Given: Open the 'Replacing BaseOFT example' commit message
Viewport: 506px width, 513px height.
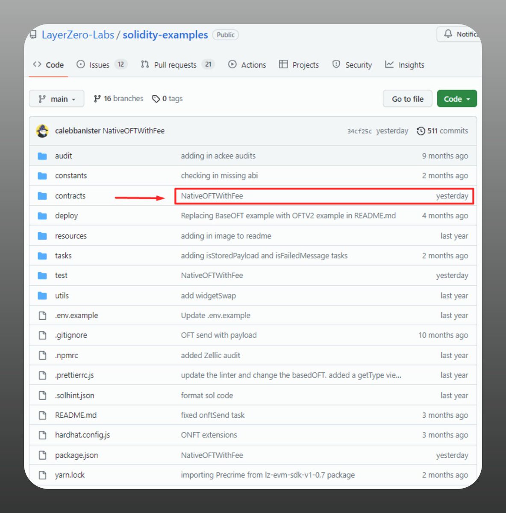Looking at the screenshot, I should point(288,216).
